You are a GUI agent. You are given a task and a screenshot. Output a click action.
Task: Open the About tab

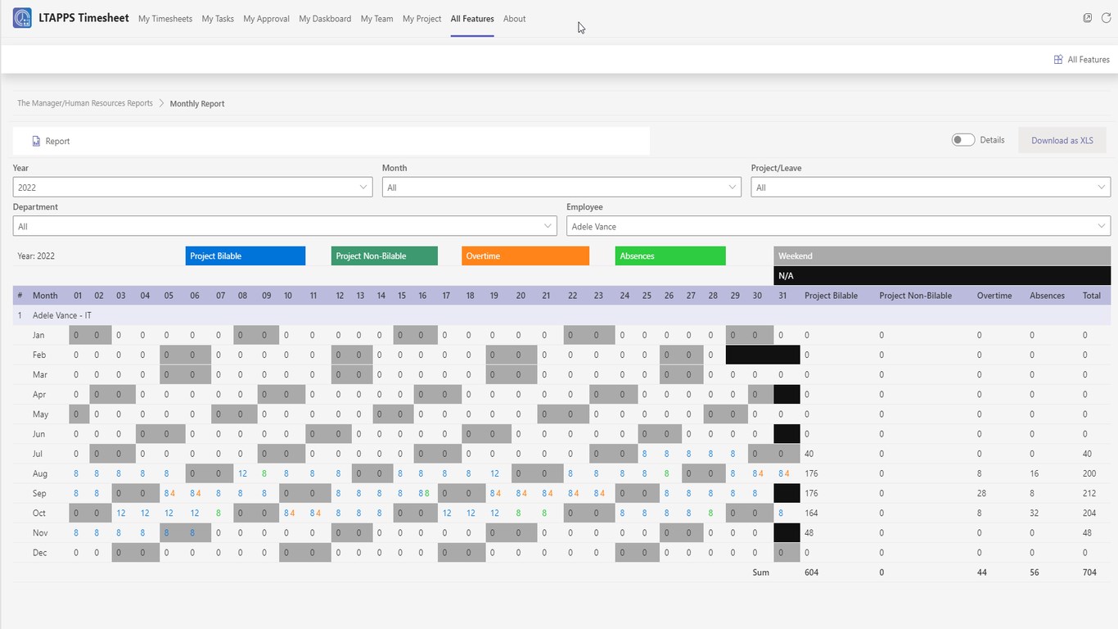coord(515,19)
